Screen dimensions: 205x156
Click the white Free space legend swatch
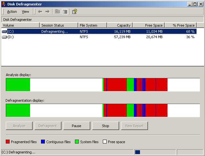(x=105, y=142)
